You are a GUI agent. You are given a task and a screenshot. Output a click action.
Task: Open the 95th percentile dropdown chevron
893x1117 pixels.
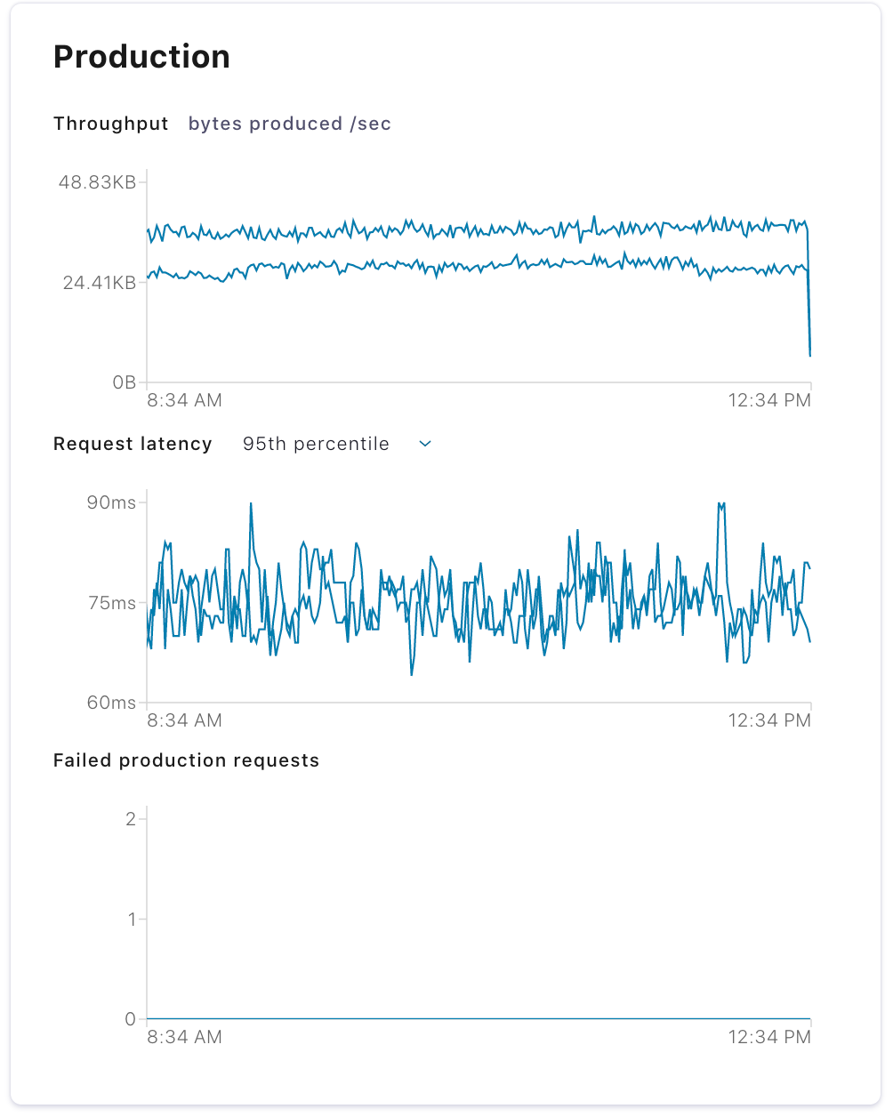click(x=425, y=444)
